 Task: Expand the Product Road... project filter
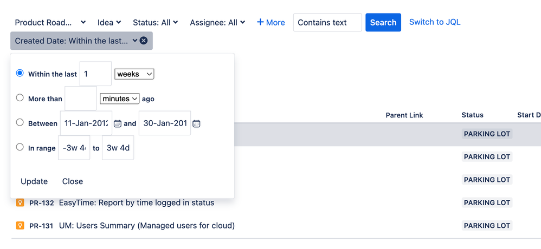50,22
